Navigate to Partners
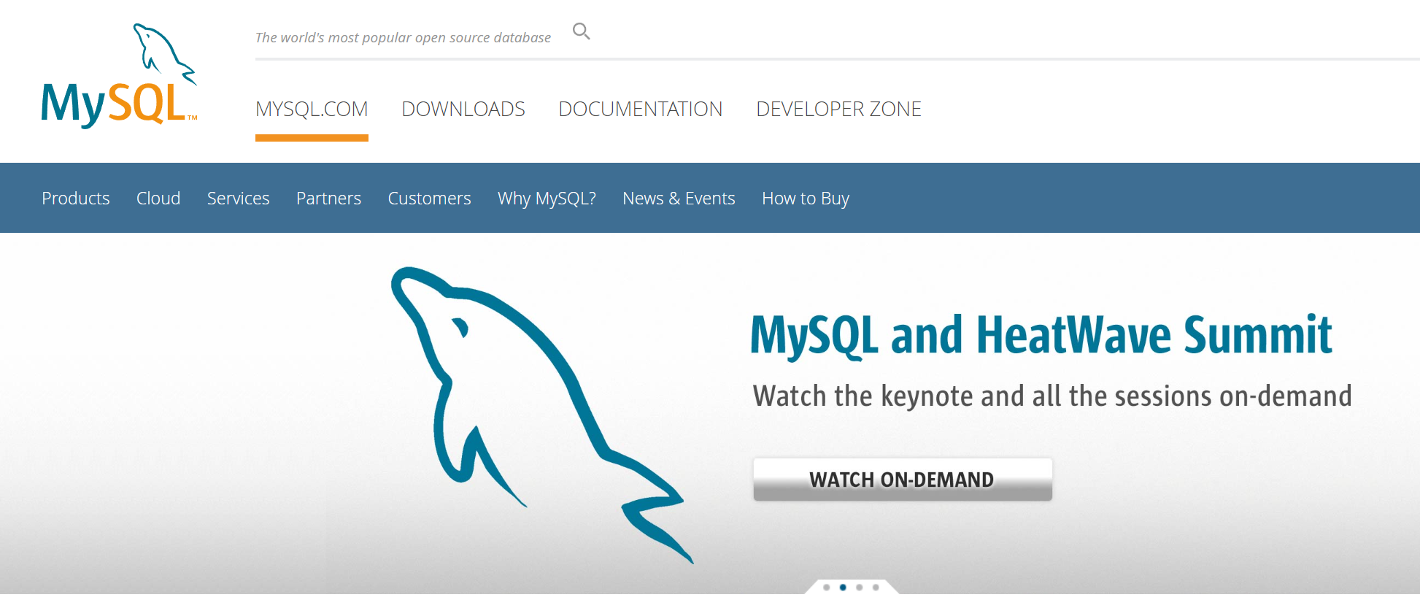1420x600 pixels. pyautogui.click(x=329, y=198)
